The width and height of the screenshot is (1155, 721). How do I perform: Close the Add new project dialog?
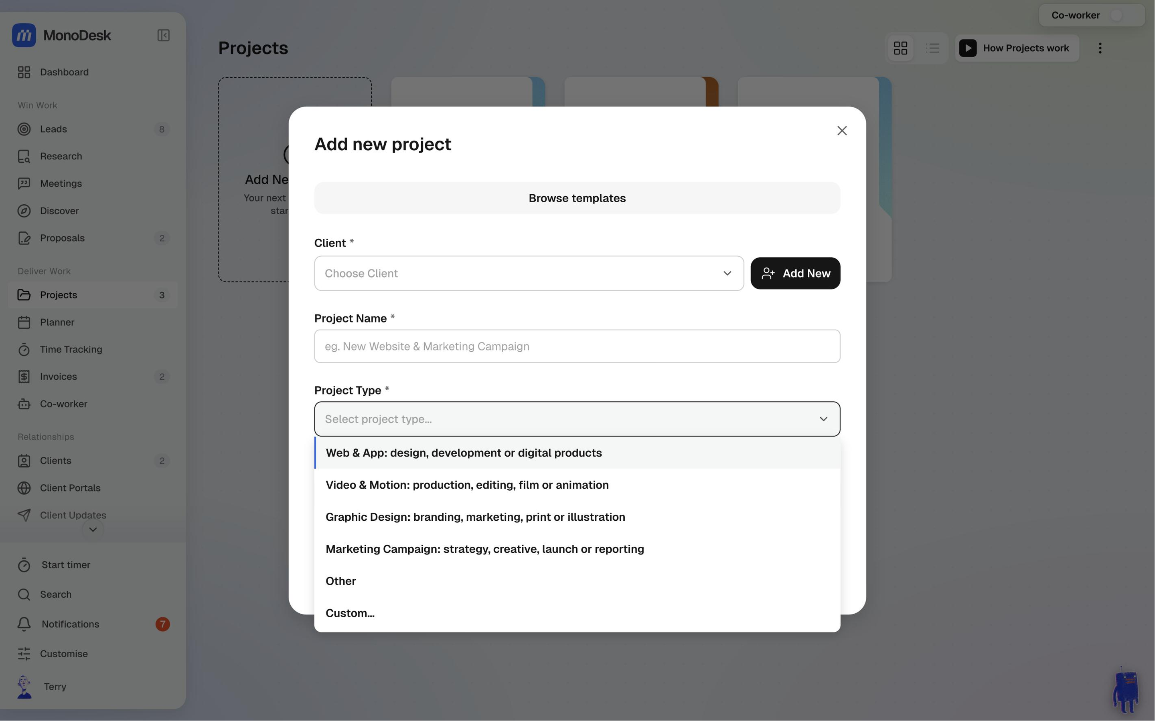coord(842,131)
